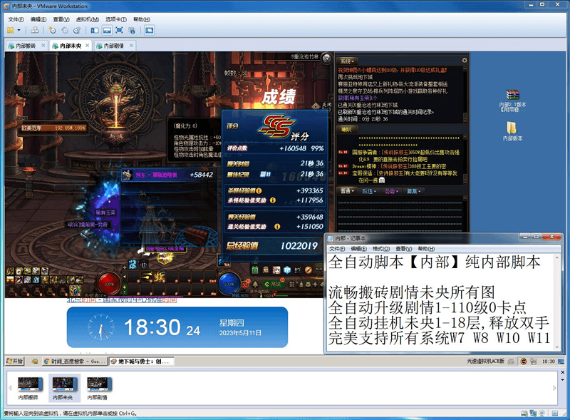Toggle the thumbnail bar view icon
Viewport: 570px width, 420px height.
(107, 30)
